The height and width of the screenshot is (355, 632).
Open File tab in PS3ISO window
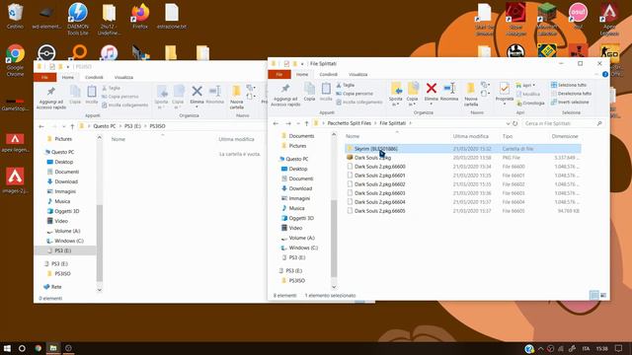(44, 77)
